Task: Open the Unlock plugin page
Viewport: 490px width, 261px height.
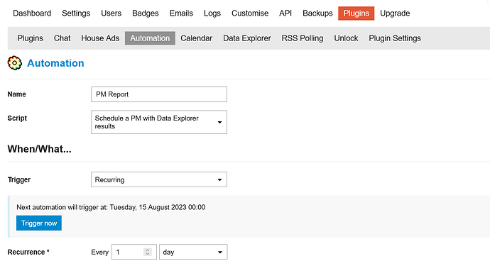Action: coord(346,38)
